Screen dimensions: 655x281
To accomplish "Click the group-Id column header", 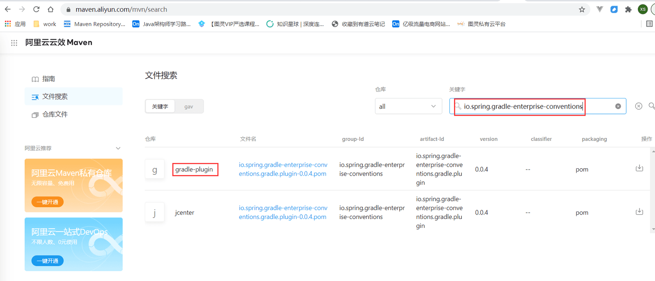I will tap(353, 139).
